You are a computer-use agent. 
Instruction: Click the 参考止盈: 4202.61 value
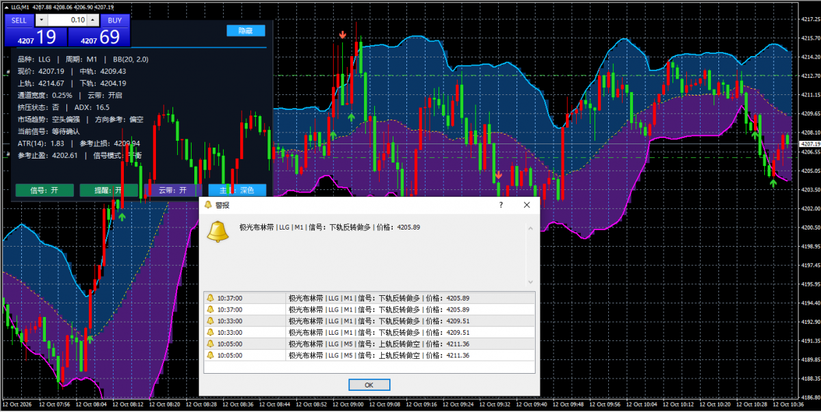coord(47,155)
